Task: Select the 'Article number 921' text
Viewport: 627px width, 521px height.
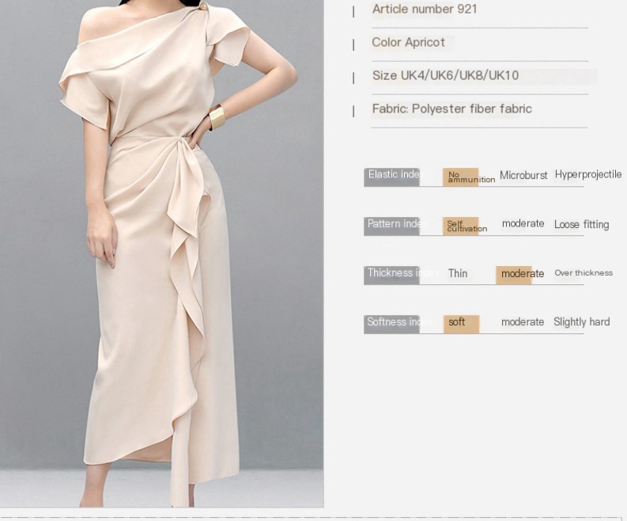Action: pyautogui.click(x=425, y=10)
